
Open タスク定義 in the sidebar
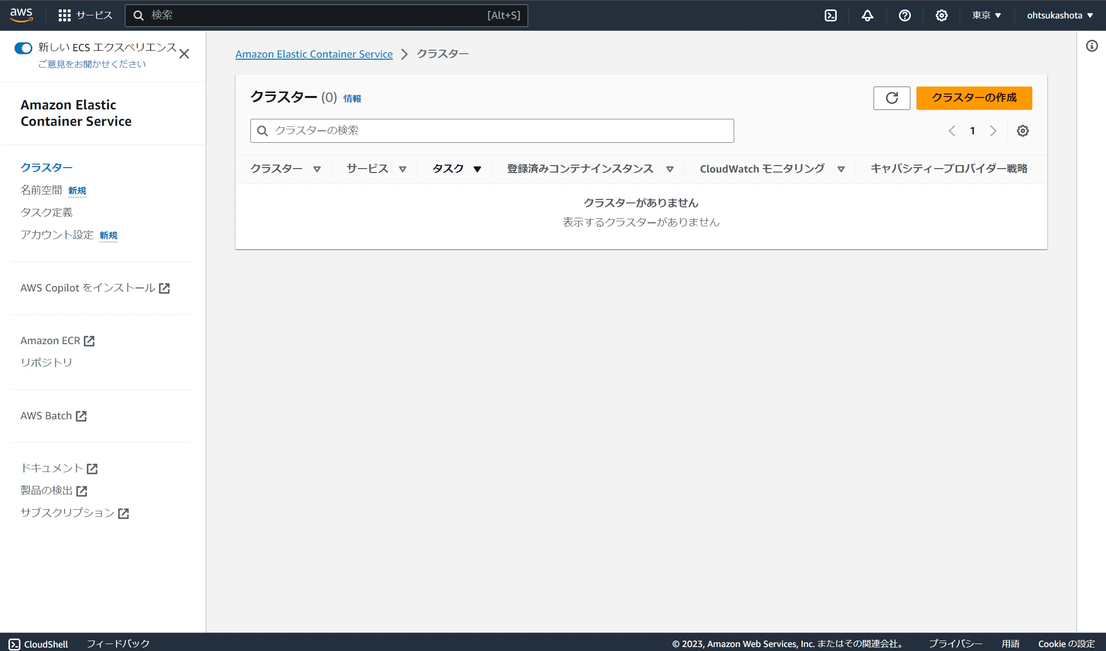click(46, 212)
